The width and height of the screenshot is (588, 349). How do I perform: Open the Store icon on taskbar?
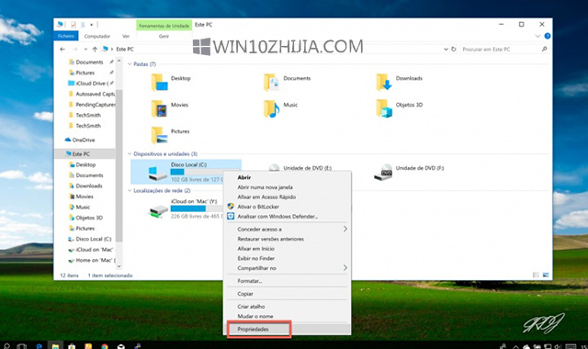tap(72, 345)
